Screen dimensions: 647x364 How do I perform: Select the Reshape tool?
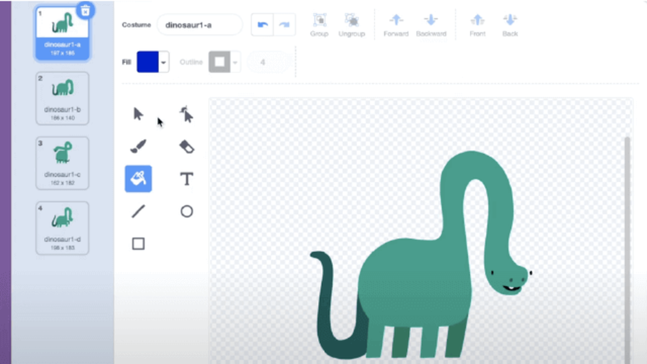(x=187, y=114)
